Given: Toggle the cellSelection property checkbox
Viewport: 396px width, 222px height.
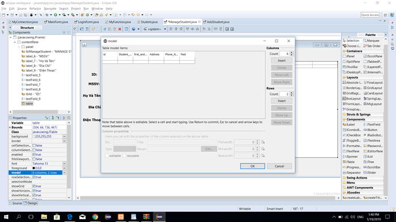Looking at the screenshot, I should click(x=34, y=145).
